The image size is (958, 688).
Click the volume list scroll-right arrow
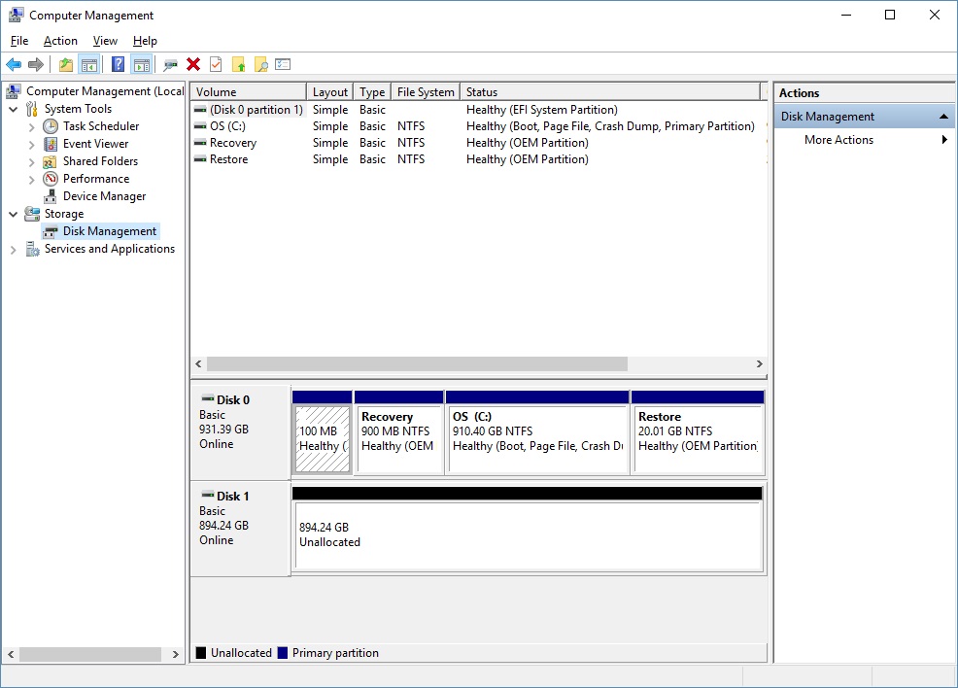[x=760, y=364]
